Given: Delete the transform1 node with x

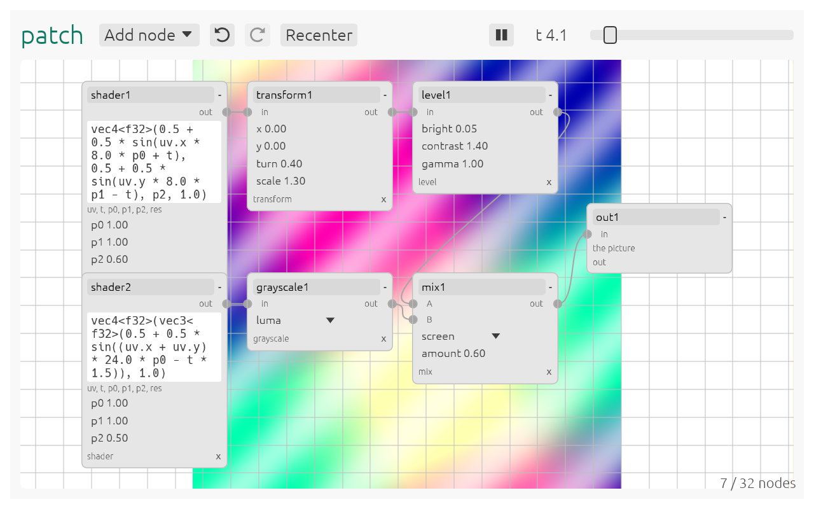Looking at the screenshot, I should coord(383,199).
